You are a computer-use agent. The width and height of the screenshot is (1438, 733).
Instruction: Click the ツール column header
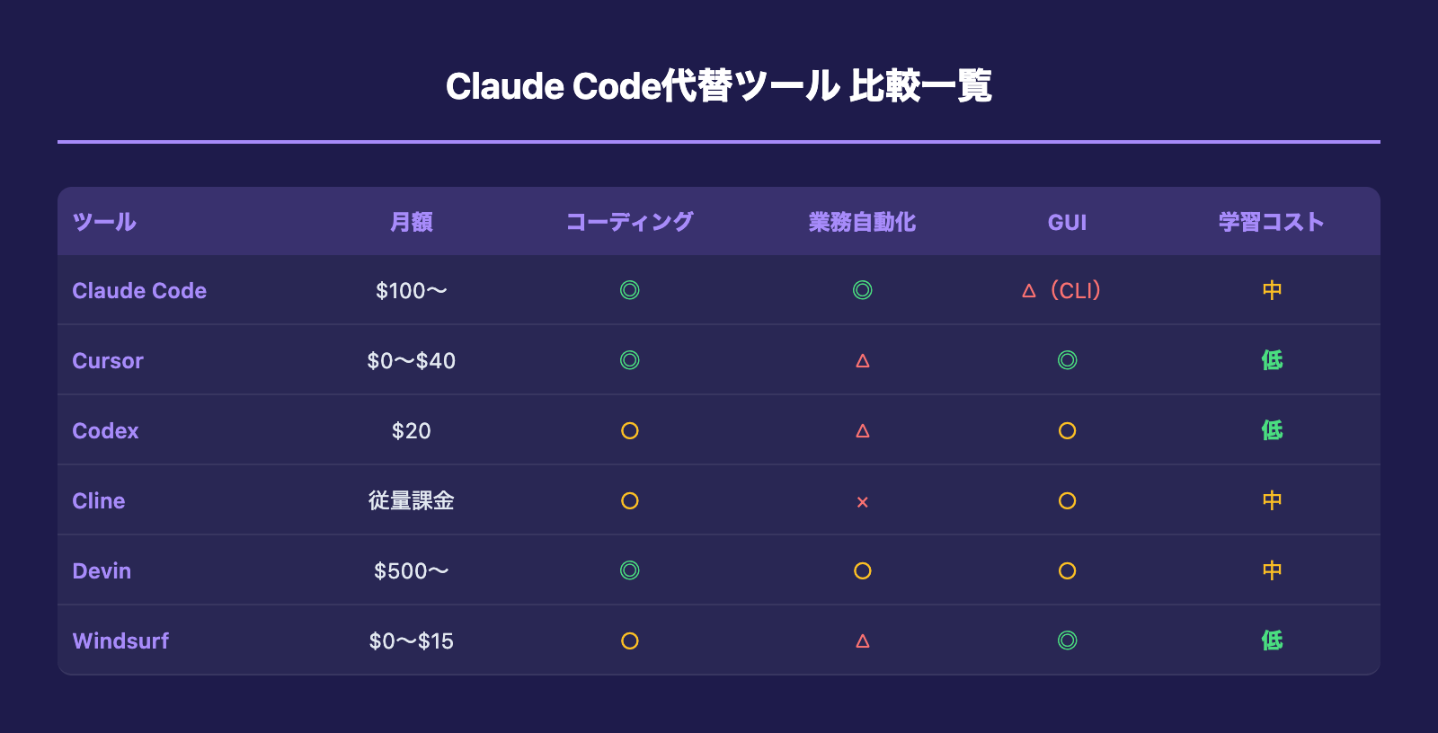click(x=104, y=222)
